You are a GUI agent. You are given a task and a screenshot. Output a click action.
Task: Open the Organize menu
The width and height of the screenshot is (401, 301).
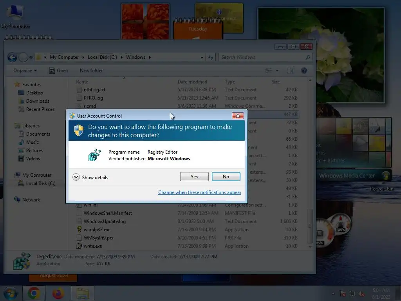[25, 71]
